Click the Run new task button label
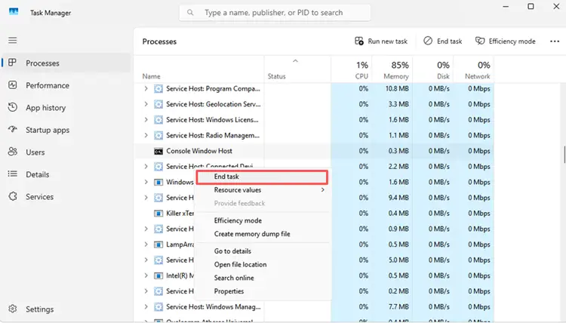Viewport: 566px width, 323px height. tap(387, 42)
